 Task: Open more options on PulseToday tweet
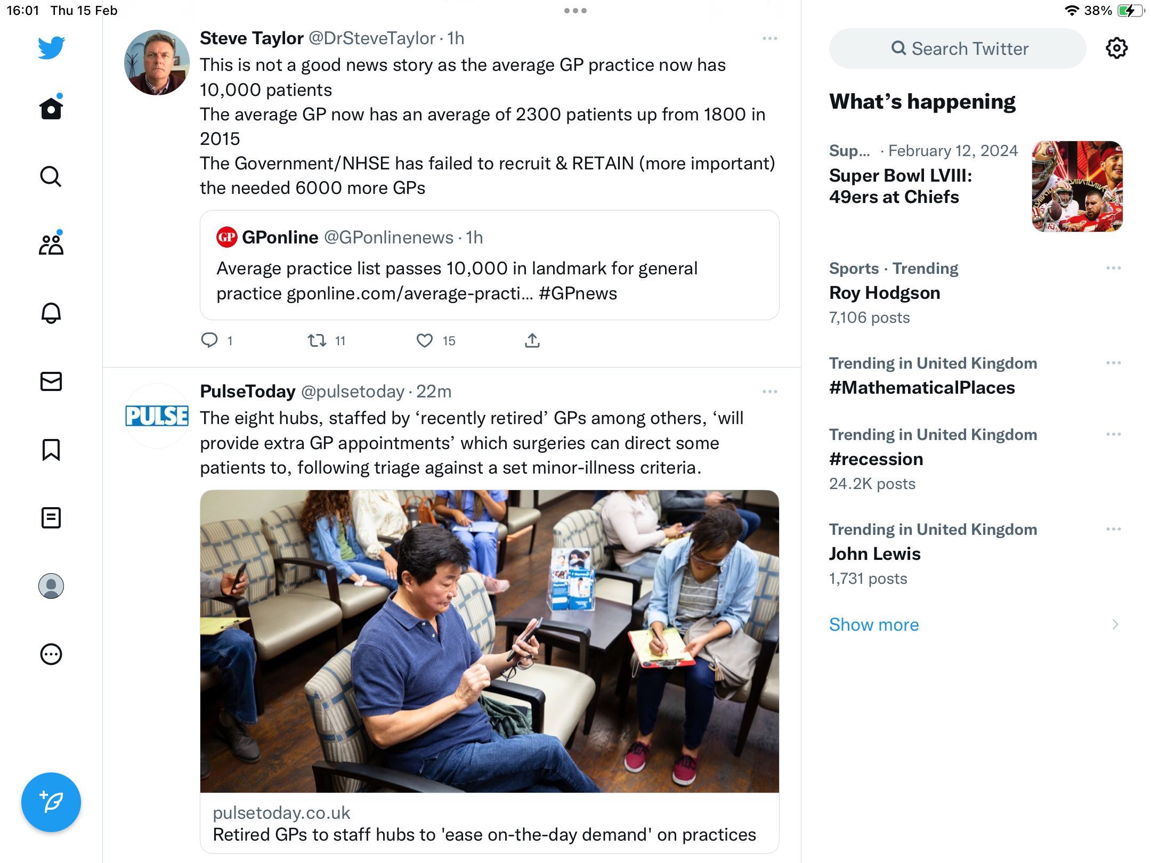tap(770, 392)
